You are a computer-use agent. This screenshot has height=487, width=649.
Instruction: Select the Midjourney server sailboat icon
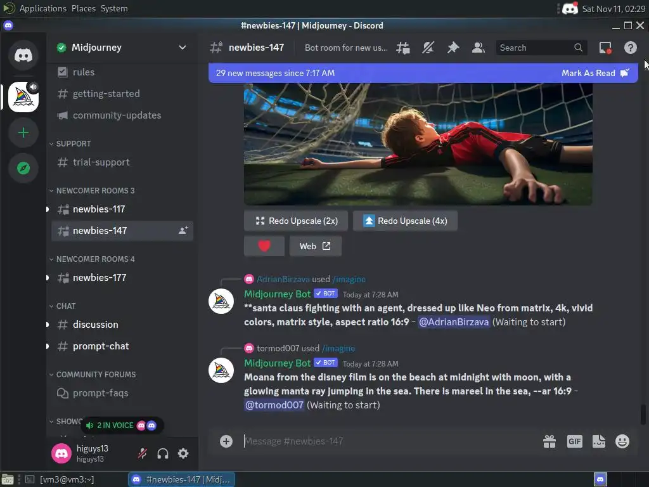(23, 97)
